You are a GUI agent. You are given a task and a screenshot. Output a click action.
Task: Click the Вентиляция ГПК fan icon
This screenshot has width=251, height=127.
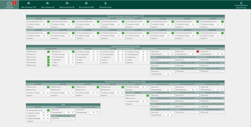pyautogui.click(x=29, y=3)
